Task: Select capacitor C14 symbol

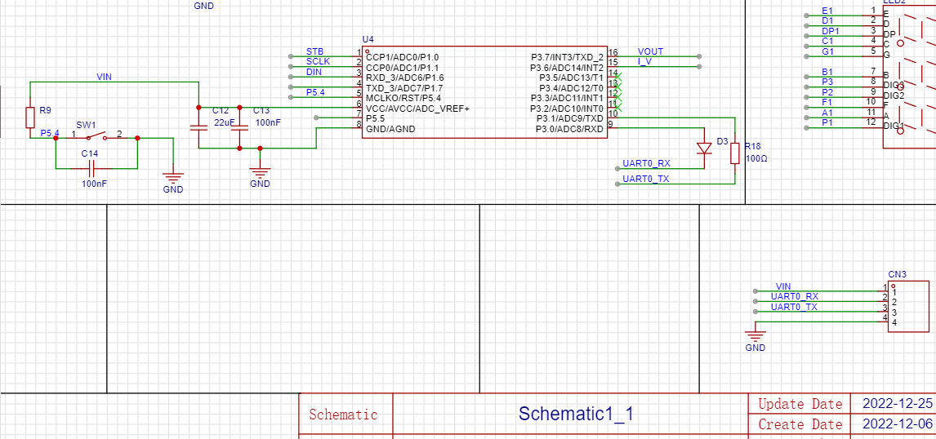Action: point(91,169)
